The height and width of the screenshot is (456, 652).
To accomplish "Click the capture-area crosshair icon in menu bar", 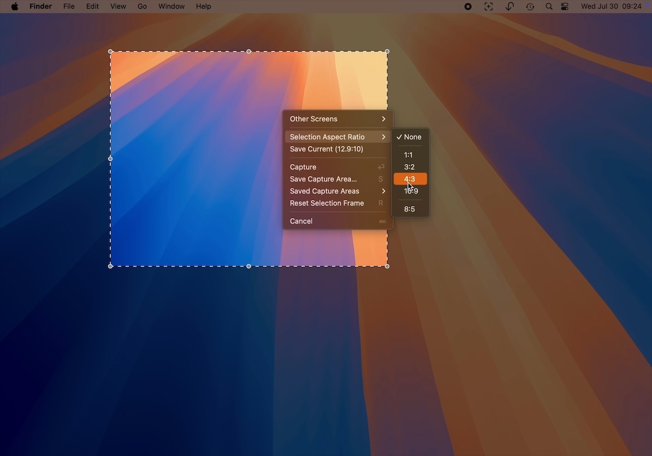I will 488,7.
